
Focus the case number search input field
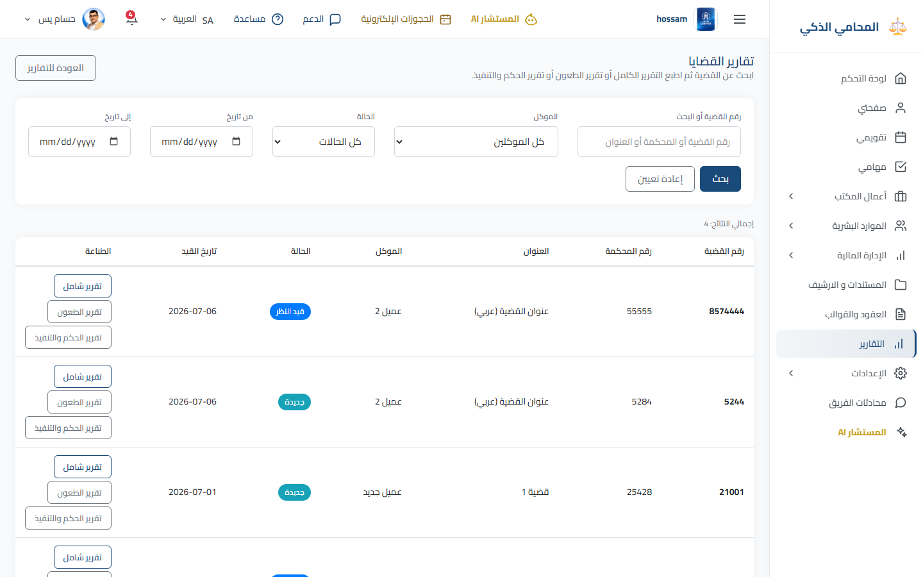coord(659,142)
